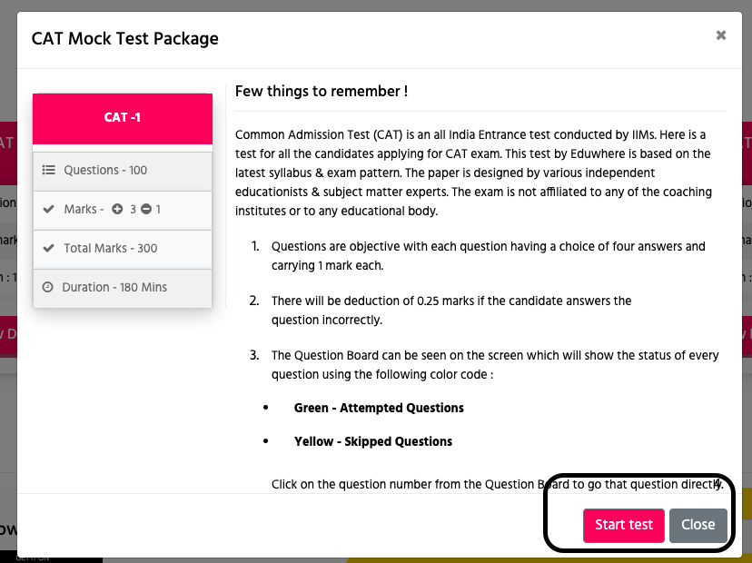
Task: Click the introductory CAT description paragraph
Action: (x=474, y=173)
